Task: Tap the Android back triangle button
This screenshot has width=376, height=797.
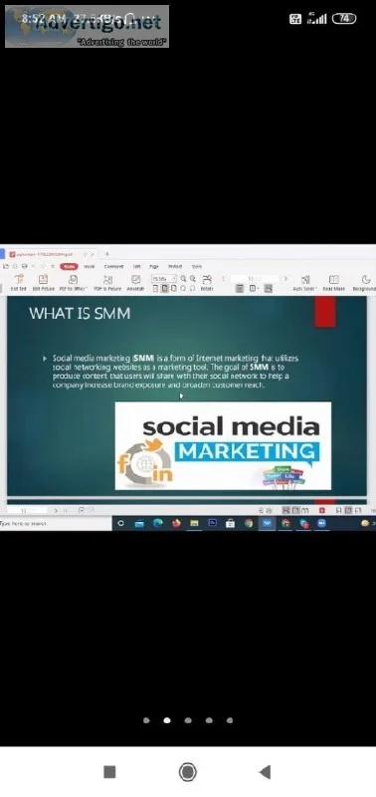Action: [x=265, y=772]
